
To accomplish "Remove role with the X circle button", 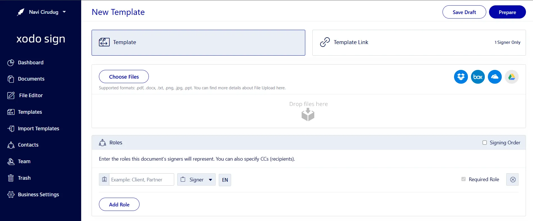I will pyautogui.click(x=513, y=180).
